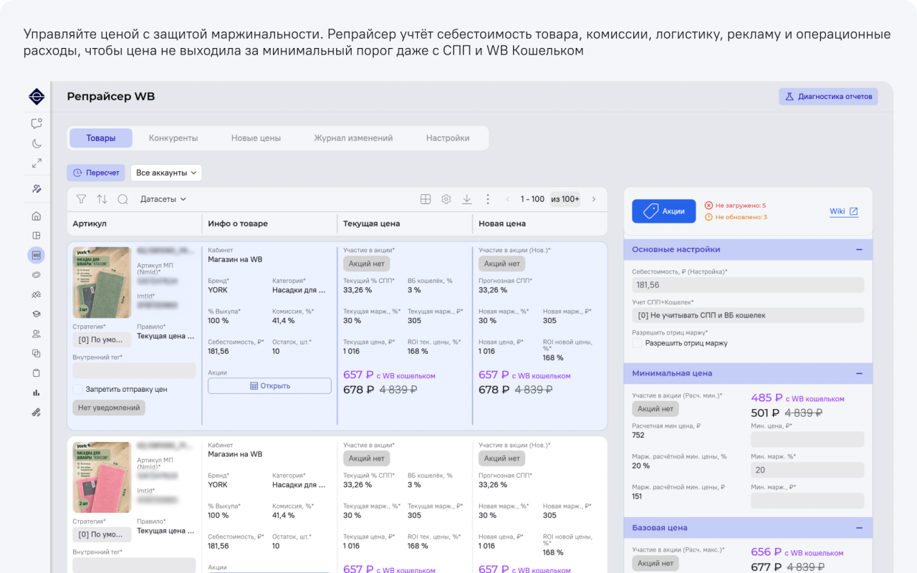The width and height of the screenshot is (917, 573).
Task: Expand to fullscreen with arrows icon
Action: (x=37, y=163)
